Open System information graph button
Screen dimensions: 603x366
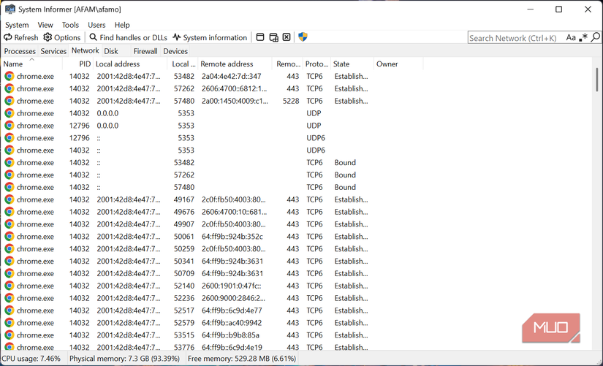click(x=210, y=37)
